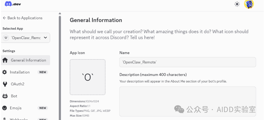Go back via Back to Applications
264x120 pixels.
[22, 18]
